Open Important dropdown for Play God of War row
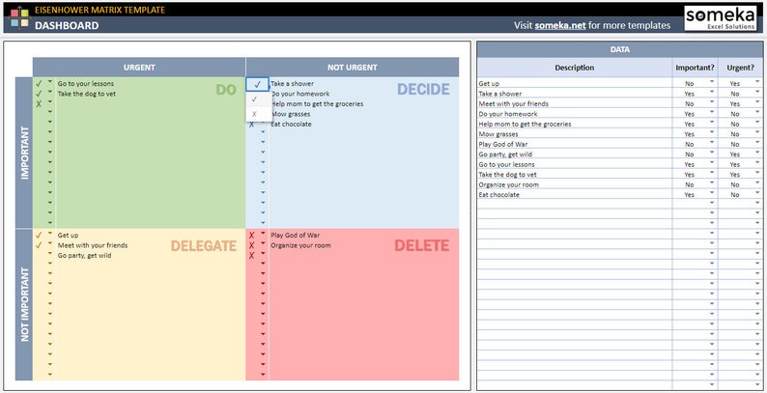767x393 pixels. 712,142
